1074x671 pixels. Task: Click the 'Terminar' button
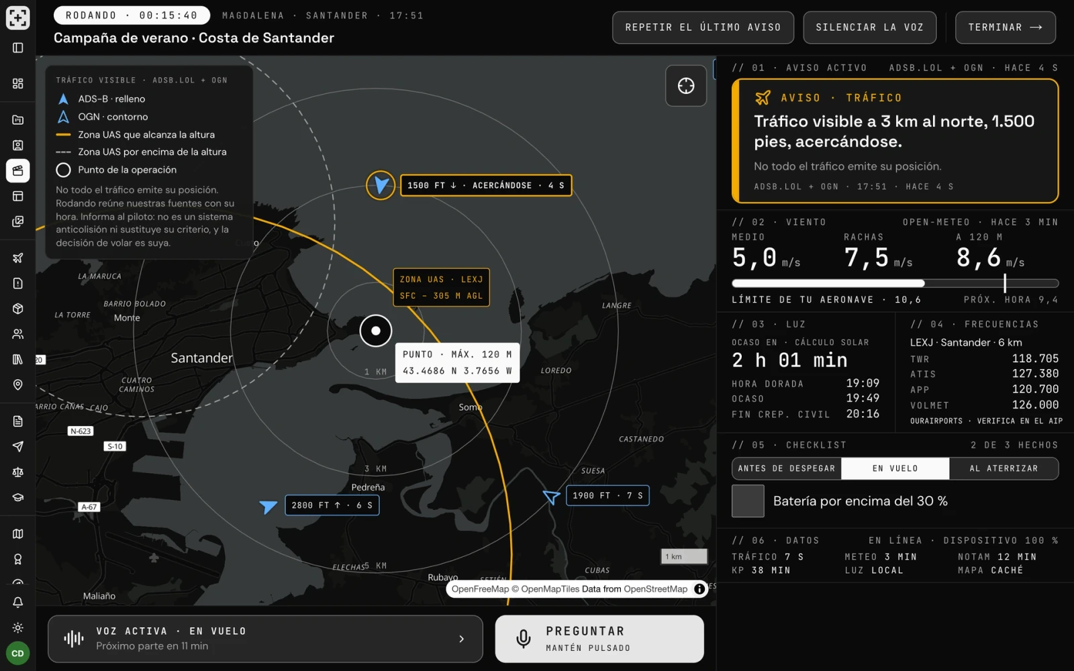click(x=1005, y=28)
